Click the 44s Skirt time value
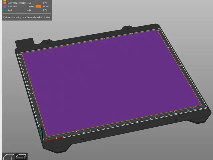This screenshot has height=160, width=213. [29, 10]
